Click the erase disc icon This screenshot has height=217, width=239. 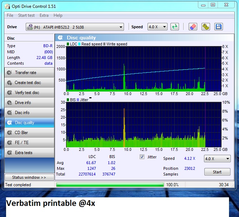coord(193,27)
